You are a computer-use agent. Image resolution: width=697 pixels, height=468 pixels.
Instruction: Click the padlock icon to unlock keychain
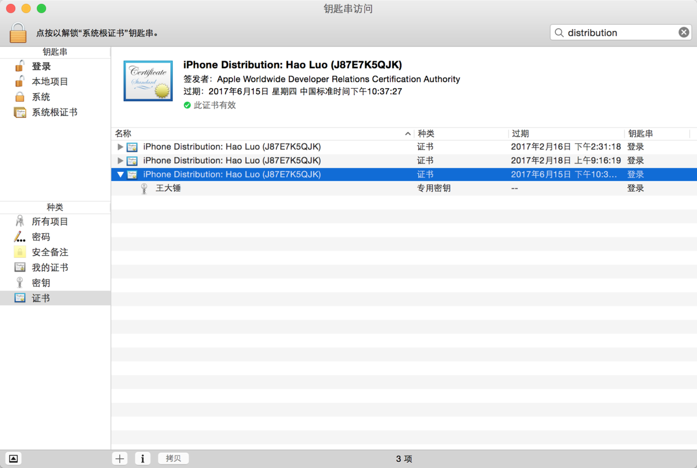tap(18, 33)
